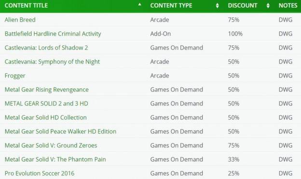This screenshot has height=179, width=301.
Task: Click the Frogger title link
Action: pyautogui.click(x=15, y=76)
